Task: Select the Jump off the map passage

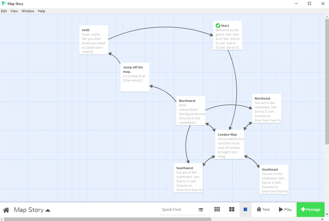Action: tap(135, 77)
